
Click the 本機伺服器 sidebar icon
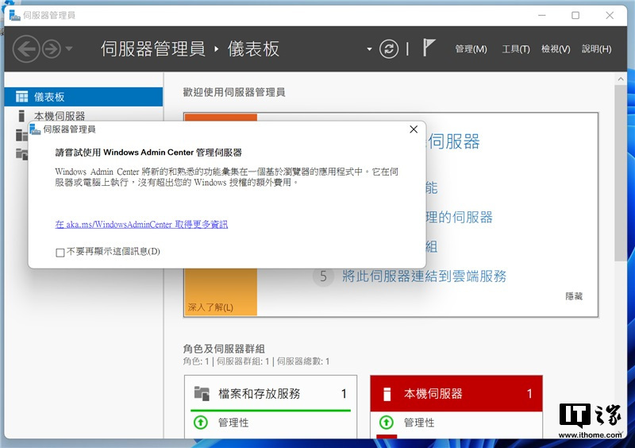tap(21, 116)
